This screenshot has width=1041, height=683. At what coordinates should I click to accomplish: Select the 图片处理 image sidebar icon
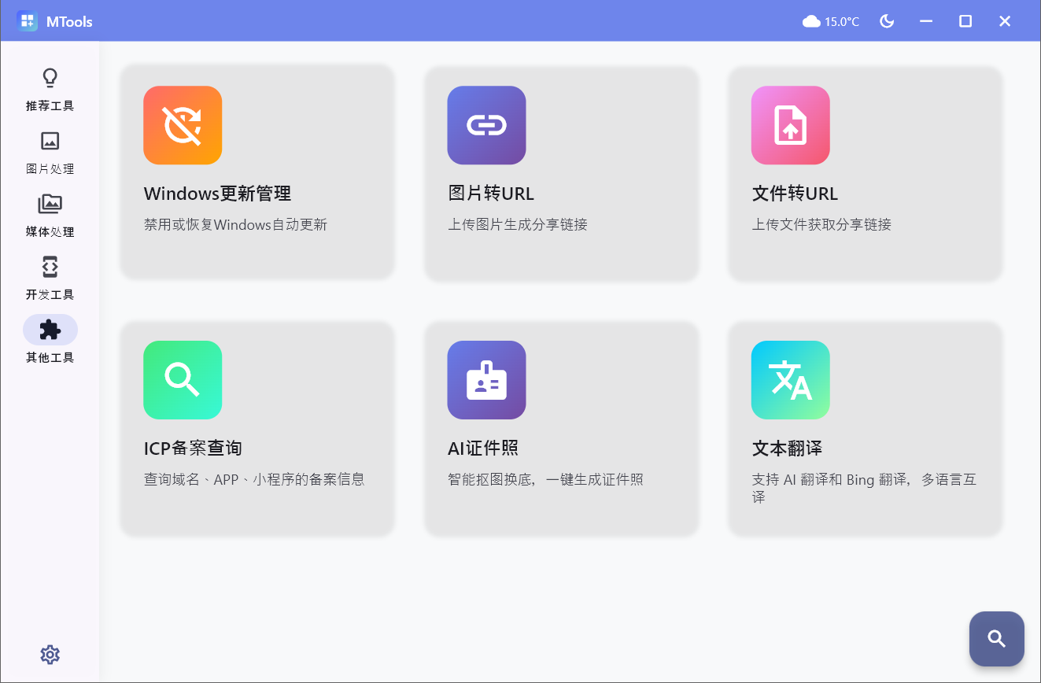pos(50,141)
